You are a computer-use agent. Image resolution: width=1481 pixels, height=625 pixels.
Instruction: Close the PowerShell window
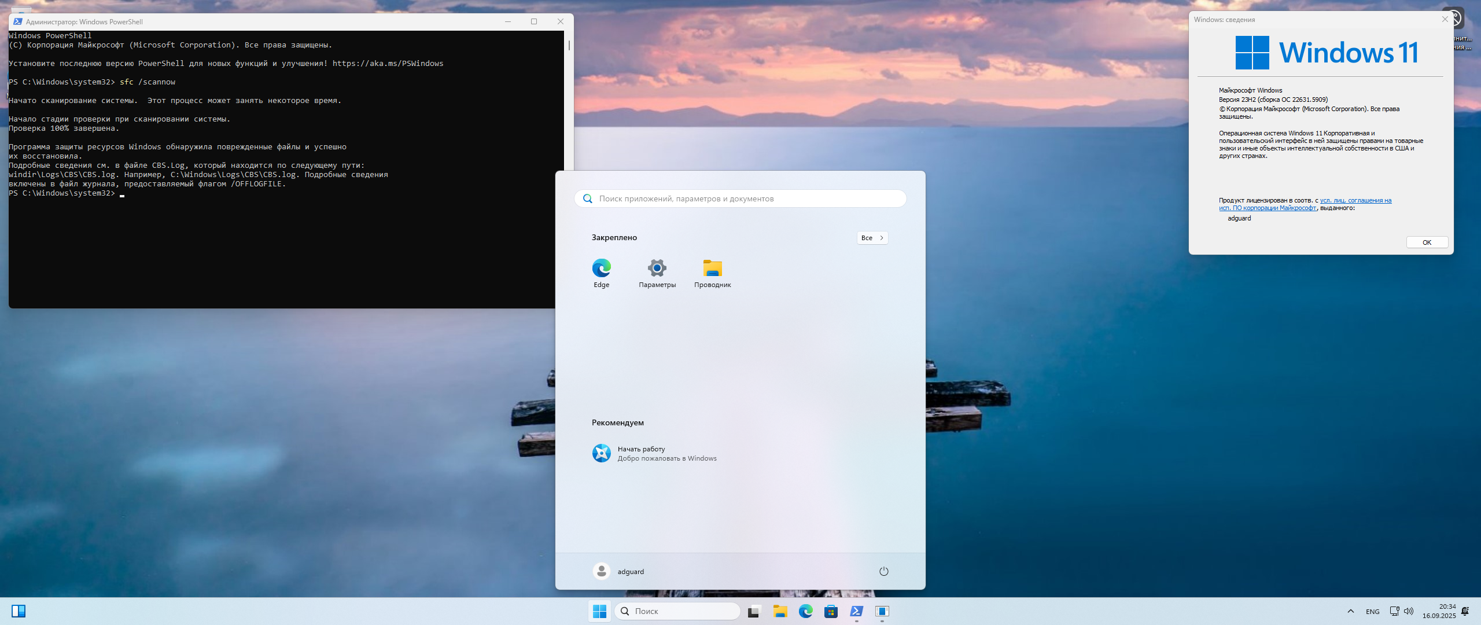pyautogui.click(x=560, y=21)
